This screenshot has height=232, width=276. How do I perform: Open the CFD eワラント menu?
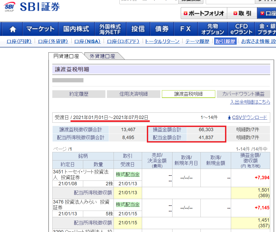(x=241, y=29)
